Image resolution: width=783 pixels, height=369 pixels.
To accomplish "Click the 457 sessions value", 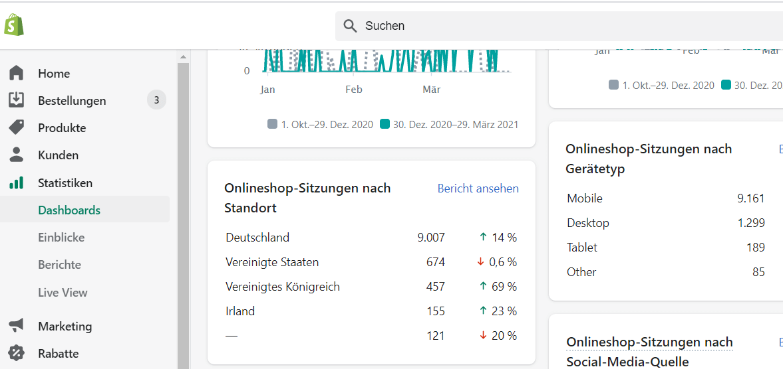I will pos(436,286).
